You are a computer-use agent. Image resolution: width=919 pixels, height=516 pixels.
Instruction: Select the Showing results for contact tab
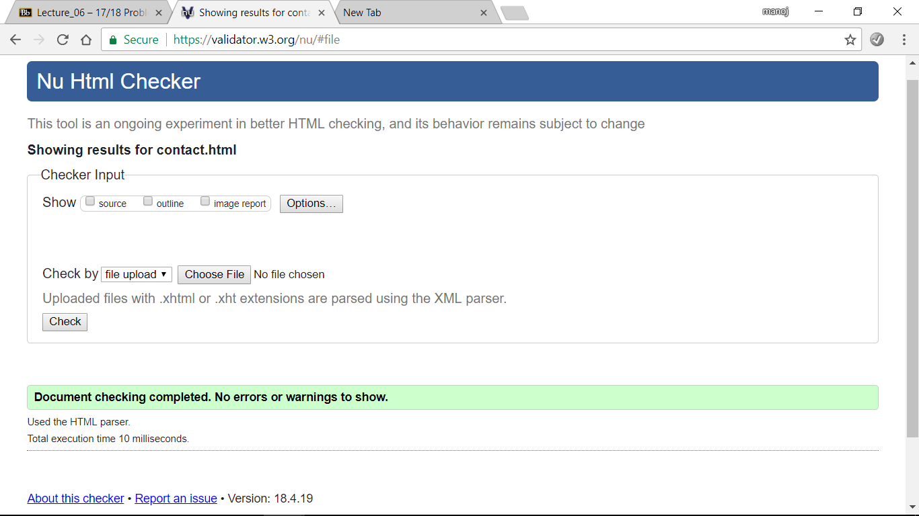[x=254, y=13]
